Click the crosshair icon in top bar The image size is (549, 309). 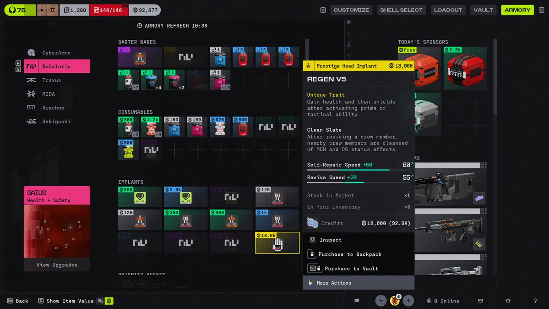pos(42,10)
